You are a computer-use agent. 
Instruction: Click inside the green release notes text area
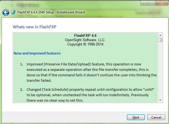85,84
